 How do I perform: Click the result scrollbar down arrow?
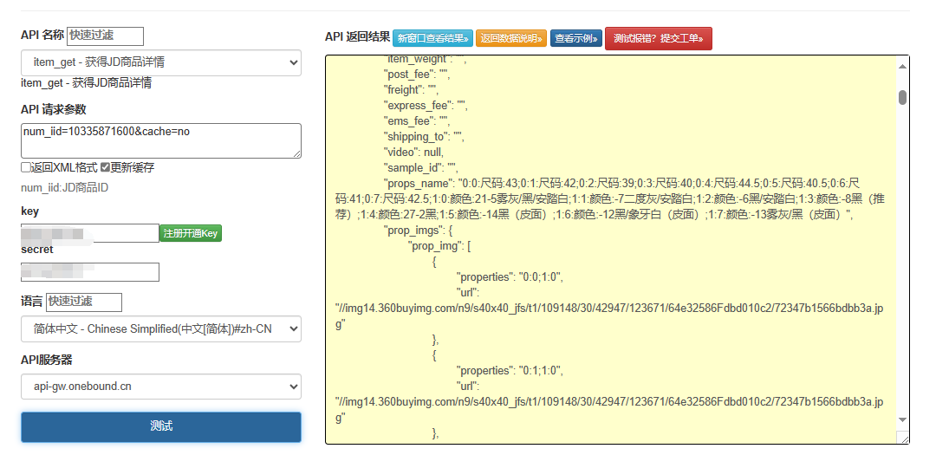point(902,419)
